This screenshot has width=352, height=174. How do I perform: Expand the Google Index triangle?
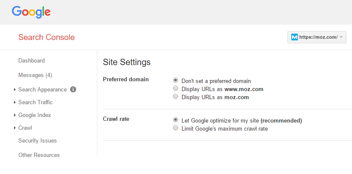coord(15,115)
